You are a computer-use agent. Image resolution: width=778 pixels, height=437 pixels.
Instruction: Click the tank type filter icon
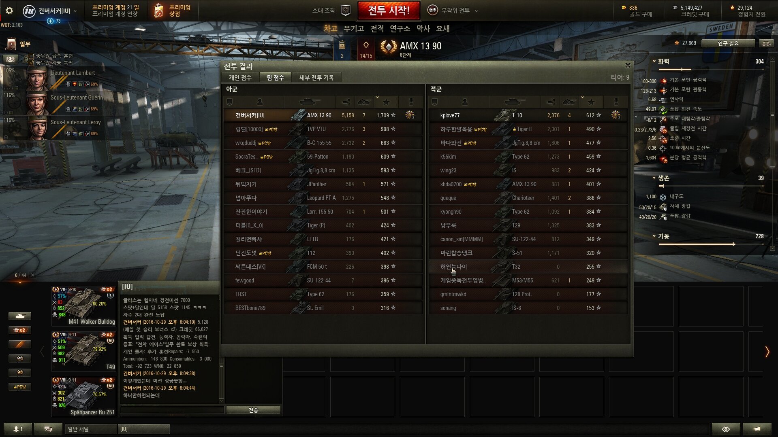(x=19, y=316)
